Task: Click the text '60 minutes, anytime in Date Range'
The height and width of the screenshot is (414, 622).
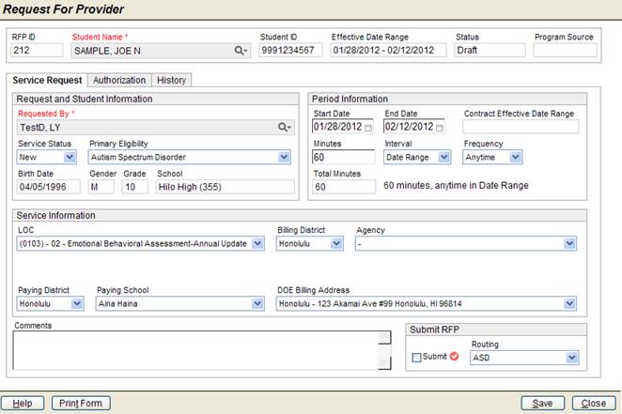Action: click(x=456, y=186)
